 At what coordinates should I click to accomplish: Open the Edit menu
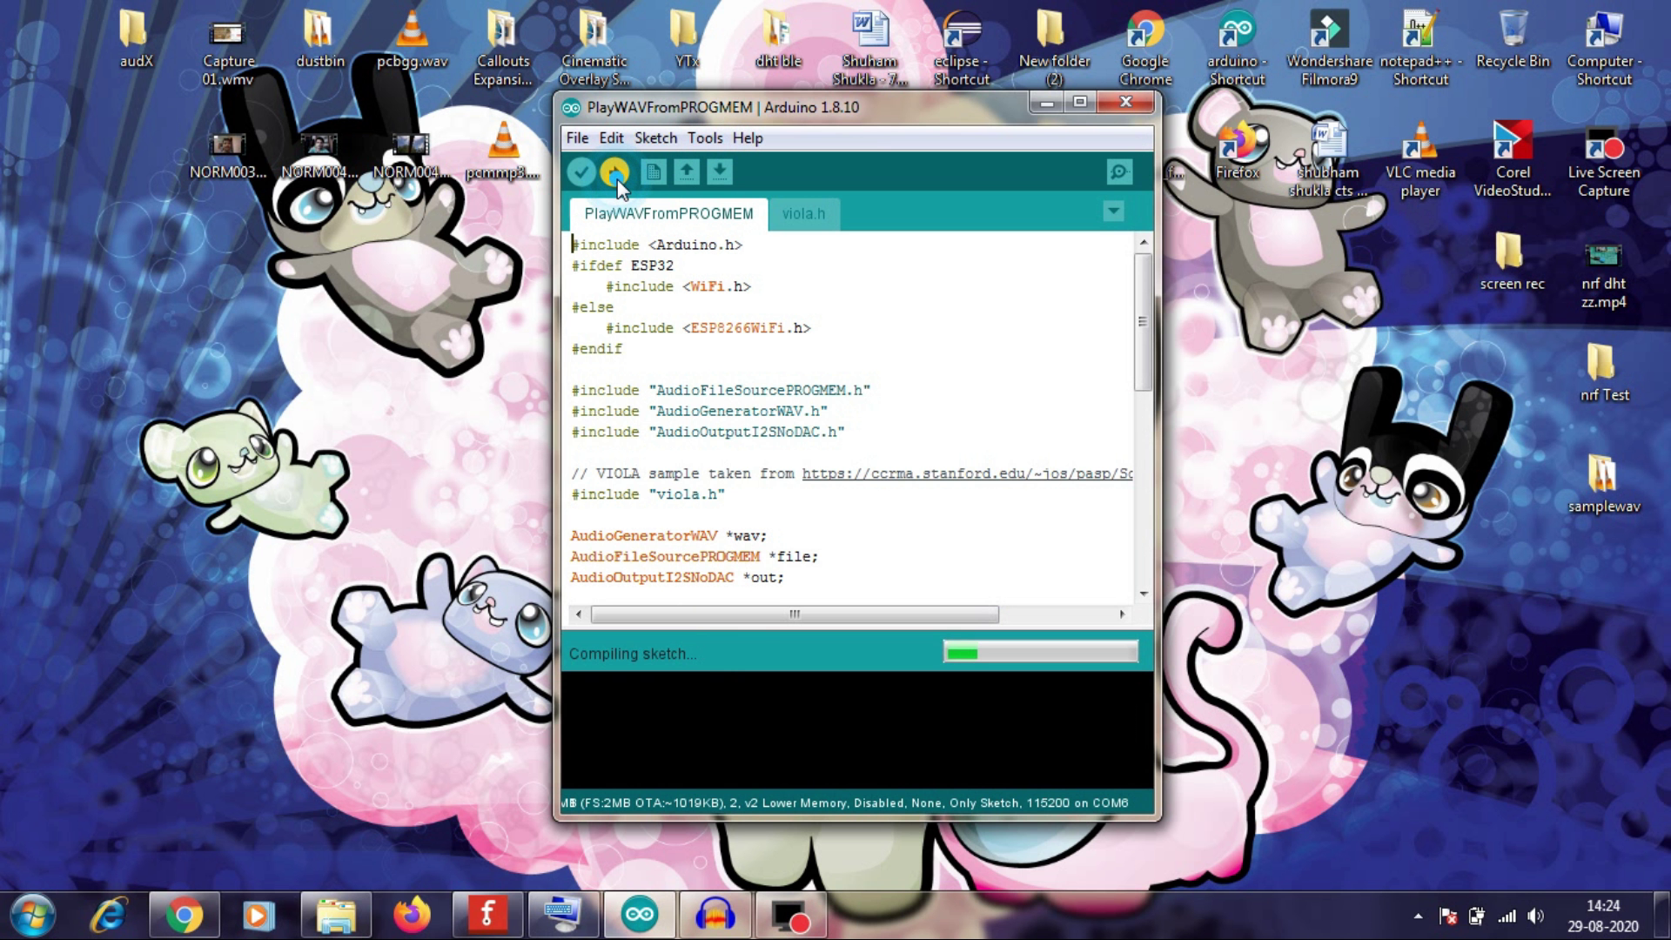611,138
